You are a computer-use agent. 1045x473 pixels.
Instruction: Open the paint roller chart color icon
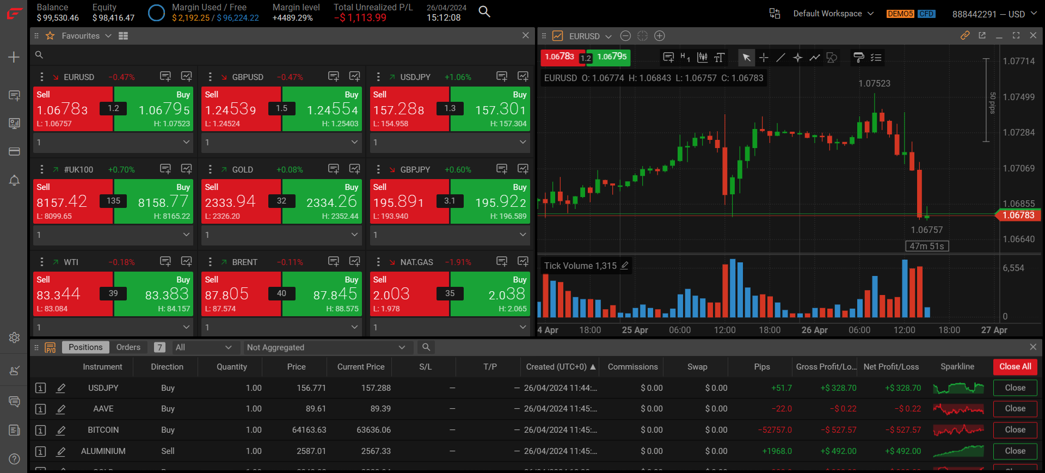859,57
